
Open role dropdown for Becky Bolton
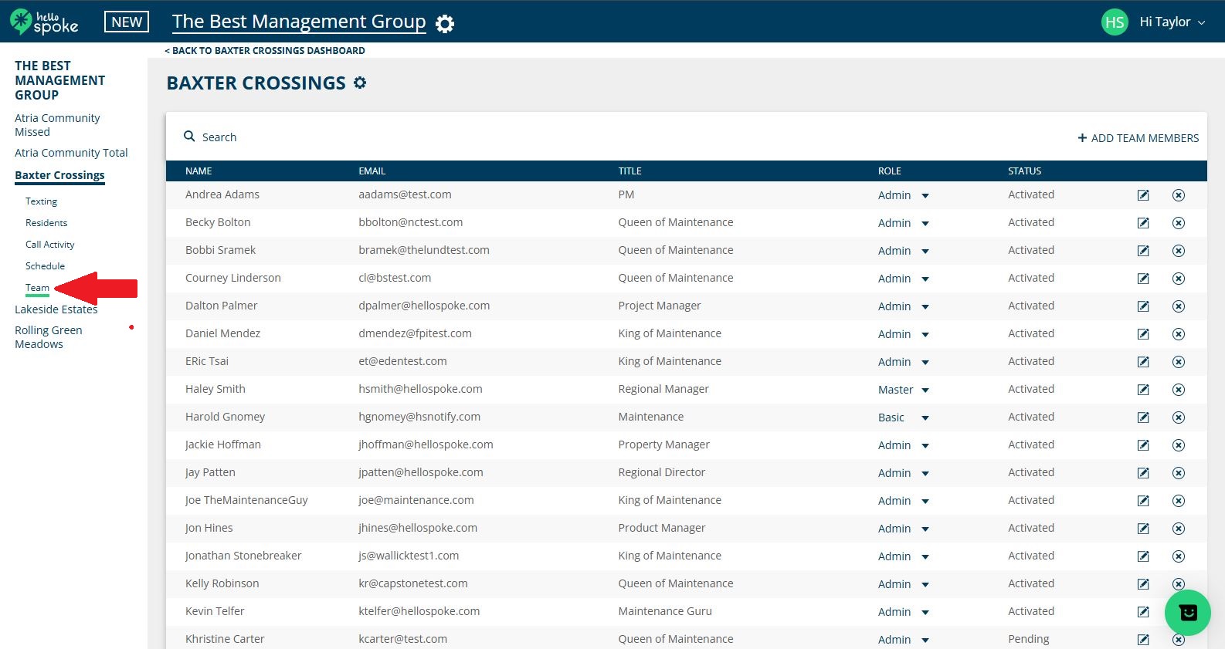904,223
